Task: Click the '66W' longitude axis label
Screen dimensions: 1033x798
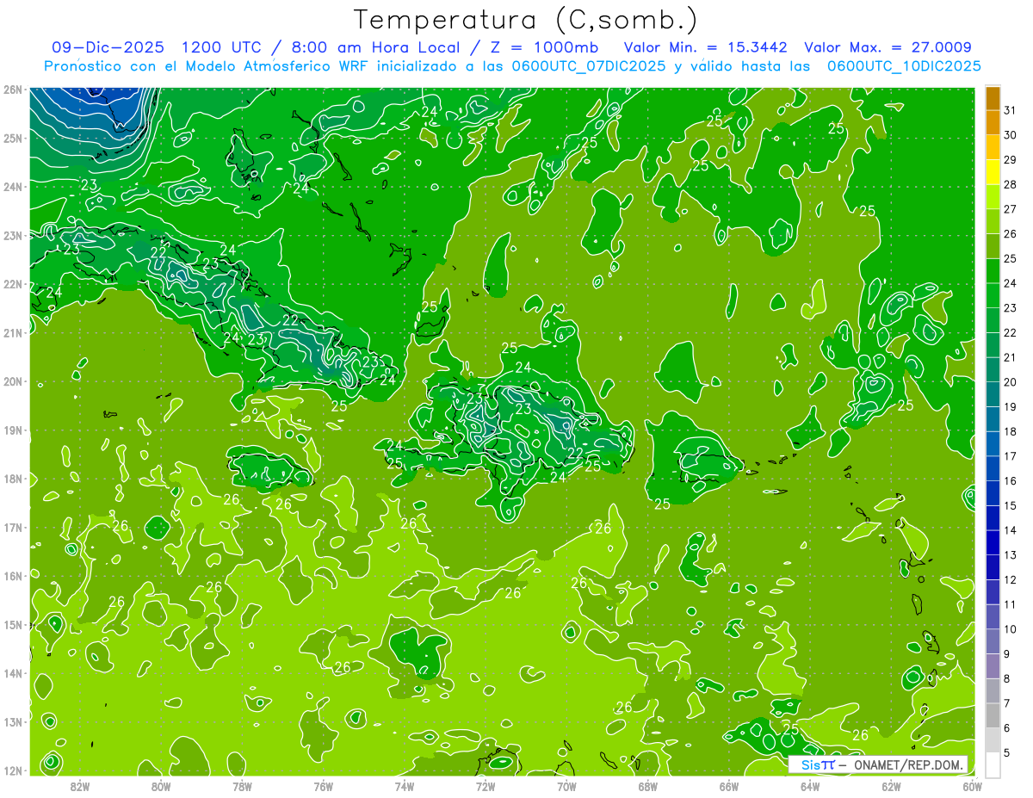Action: point(729,786)
